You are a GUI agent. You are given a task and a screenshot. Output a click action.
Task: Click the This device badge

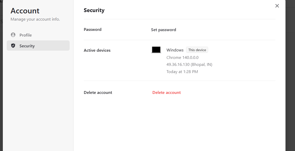point(197,50)
